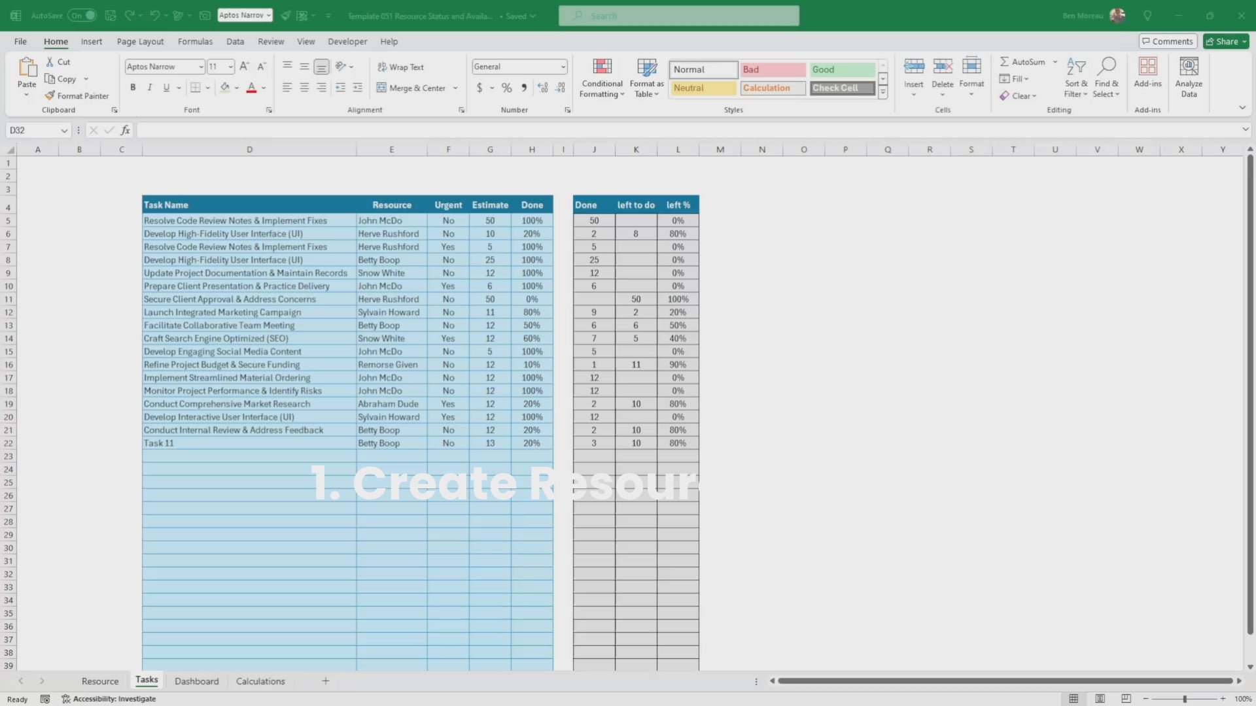Apply the Good cell style swatch
The width and height of the screenshot is (1256, 706).
tap(842, 69)
